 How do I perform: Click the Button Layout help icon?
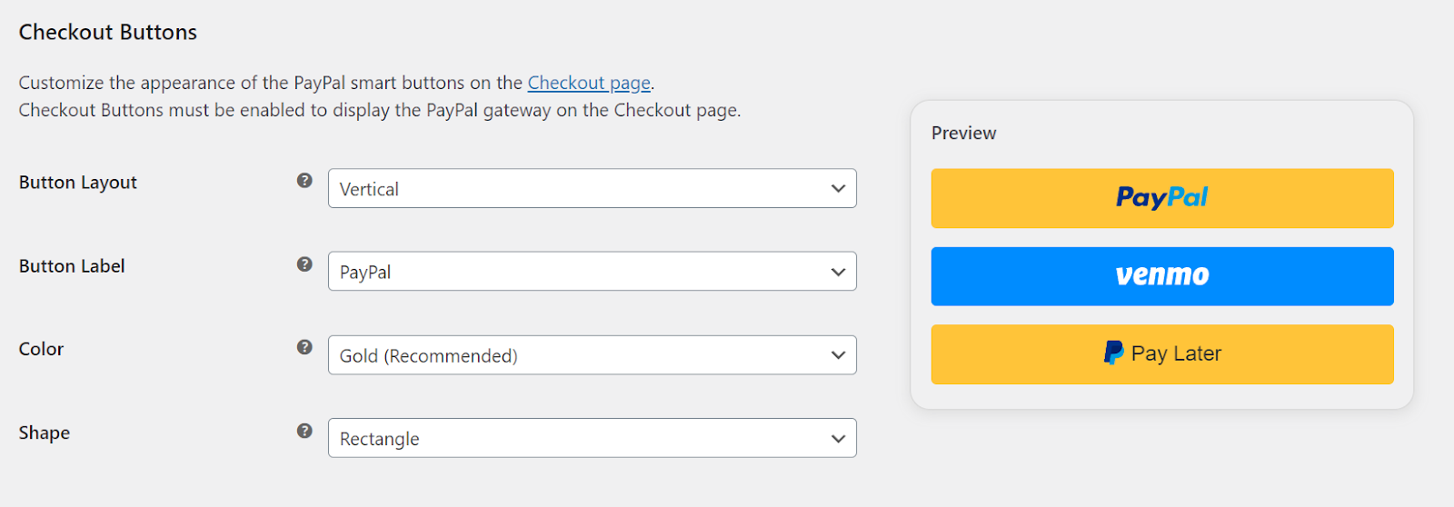(304, 181)
